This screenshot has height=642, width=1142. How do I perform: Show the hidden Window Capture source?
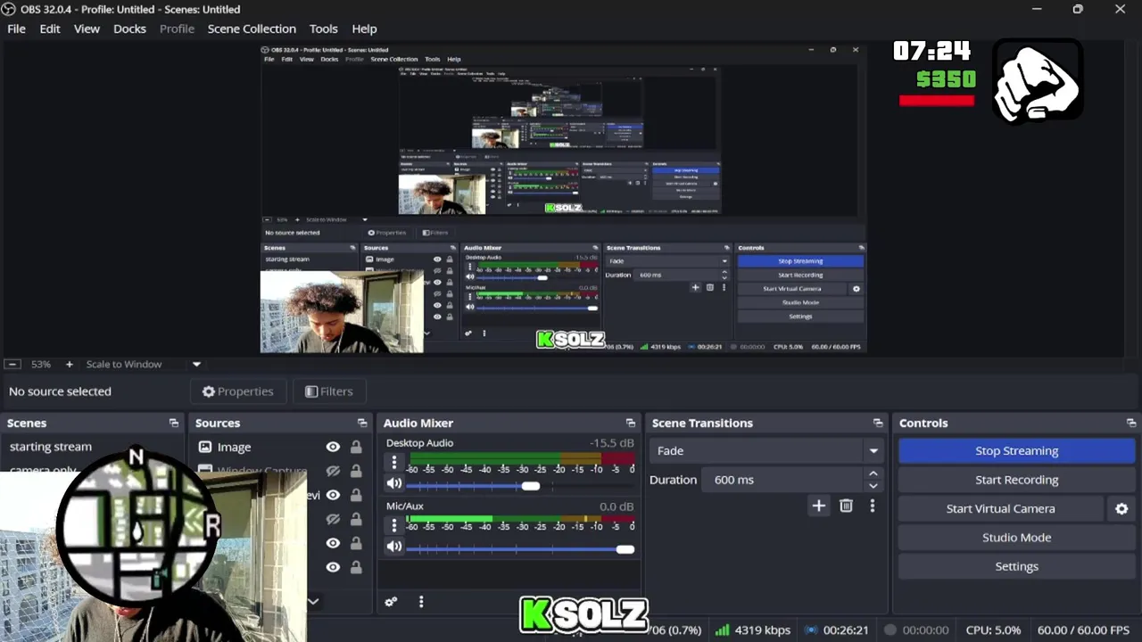point(333,471)
